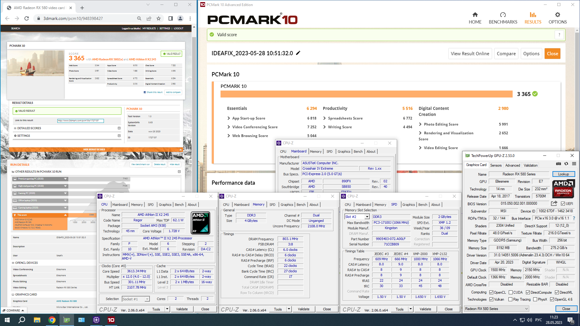Toggle CUDA checkbox in GPU-Z
This screenshot has width=580, height=326.
(x=511, y=292)
